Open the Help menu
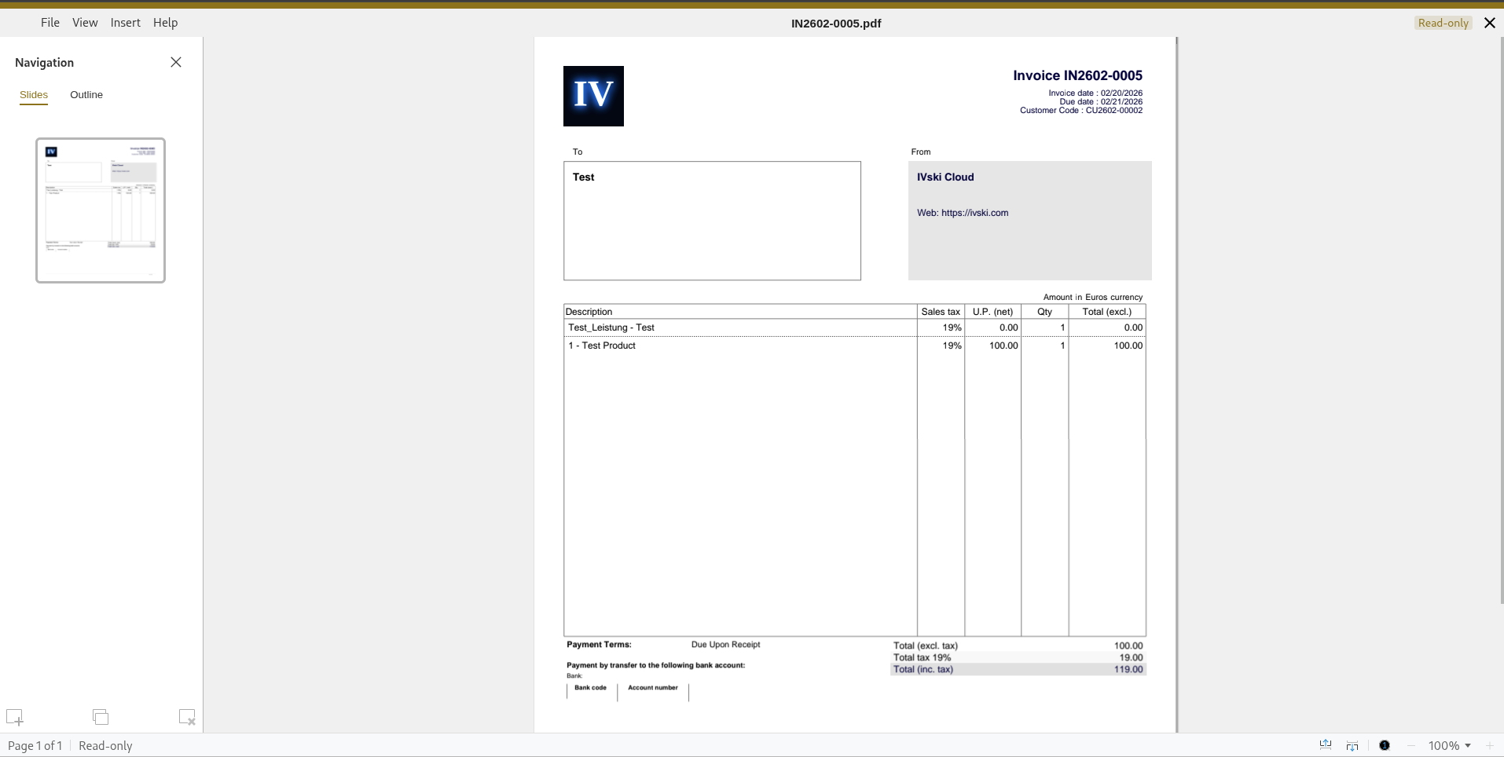Viewport: 1504px width, 757px height. pos(165,23)
